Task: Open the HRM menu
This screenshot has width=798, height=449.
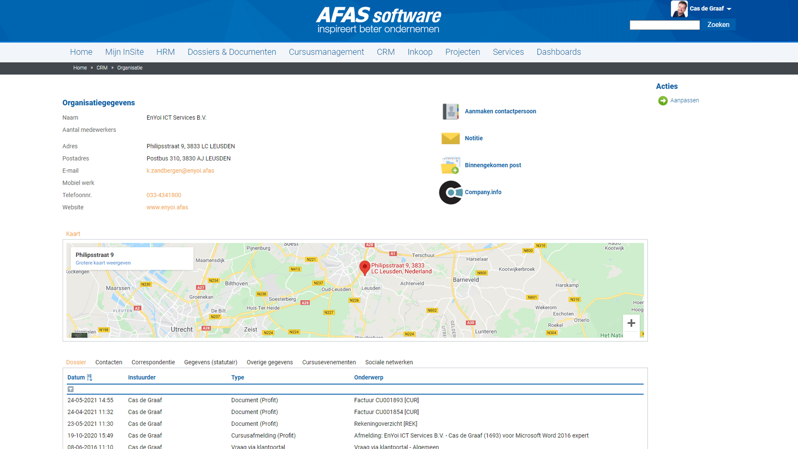Action: click(x=165, y=52)
